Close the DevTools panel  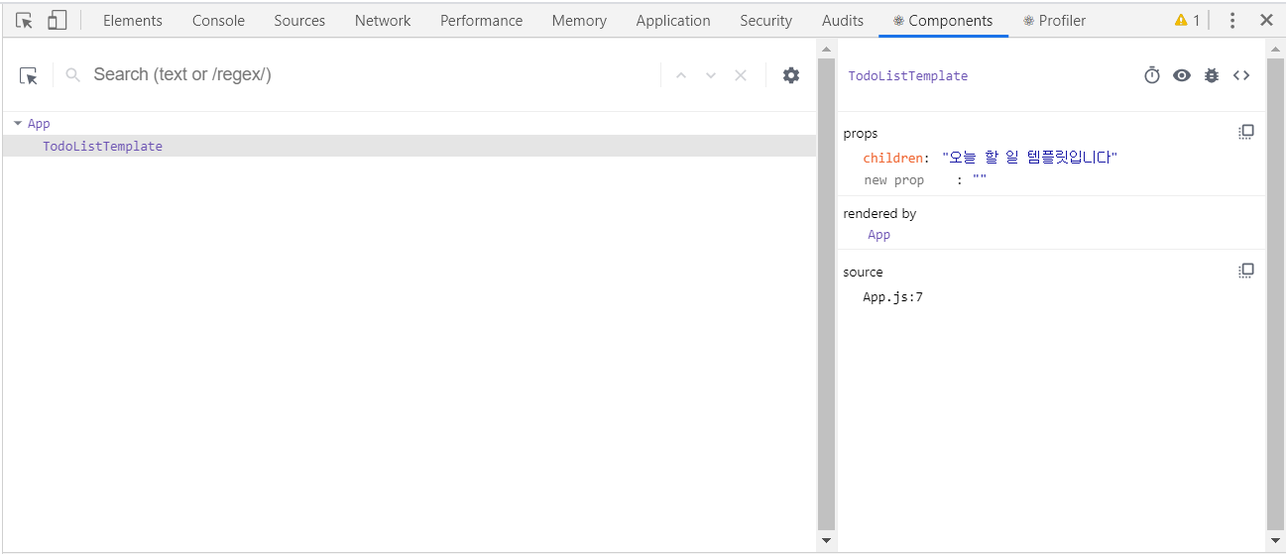1266,20
